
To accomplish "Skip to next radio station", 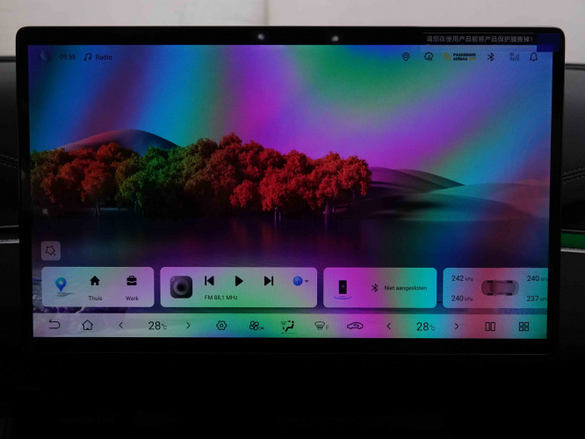I will 269,281.
